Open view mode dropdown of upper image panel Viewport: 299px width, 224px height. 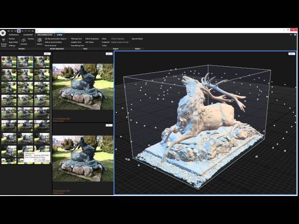[109, 54]
